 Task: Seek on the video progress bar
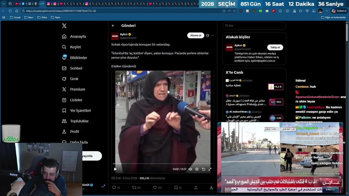point(163,164)
